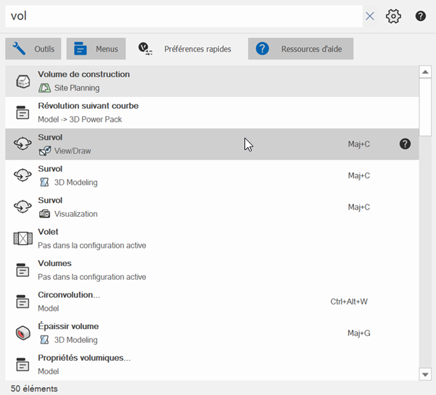Click the Épaissir volume icon

coord(22,333)
